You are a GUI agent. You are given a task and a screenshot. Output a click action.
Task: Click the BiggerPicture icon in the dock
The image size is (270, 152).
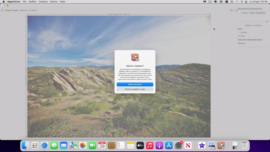pos(221,145)
